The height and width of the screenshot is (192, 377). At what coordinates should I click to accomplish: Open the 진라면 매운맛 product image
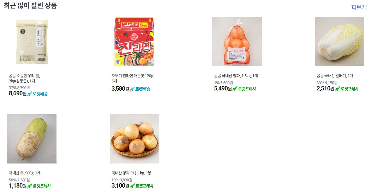[x=134, y=42]
